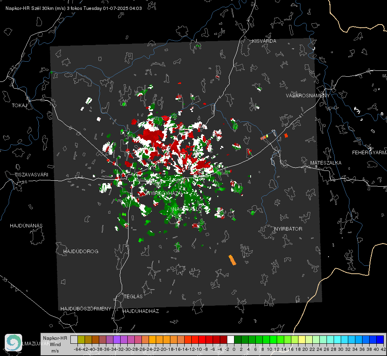Image resolution: width=387 pixels, height=356 pixels.
Task: Click the white legend swatch between -2 and 0
Action: pyautogui.click(x=230, y=340)
